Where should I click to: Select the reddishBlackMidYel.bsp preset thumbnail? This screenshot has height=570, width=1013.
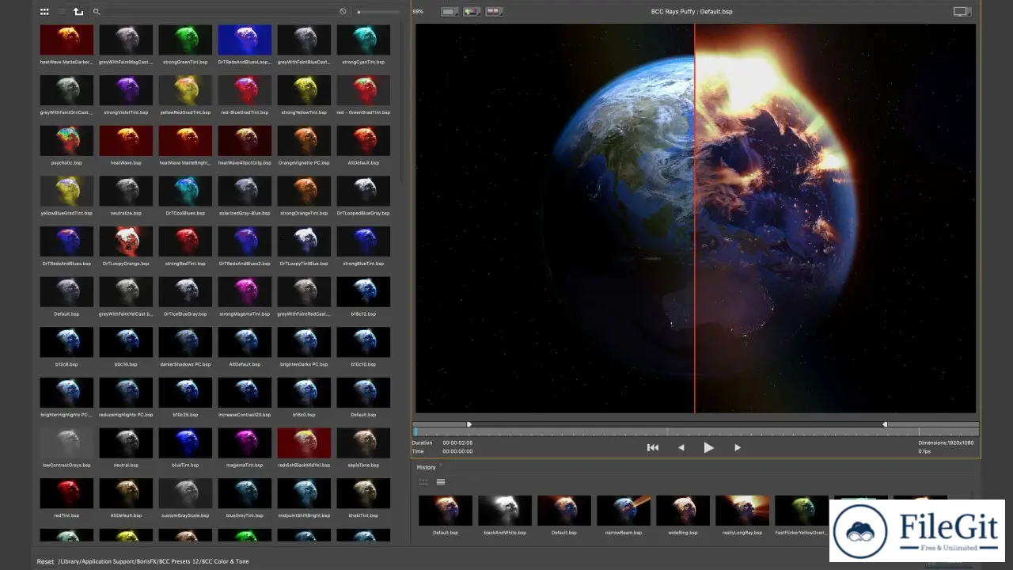pos(304,443)
